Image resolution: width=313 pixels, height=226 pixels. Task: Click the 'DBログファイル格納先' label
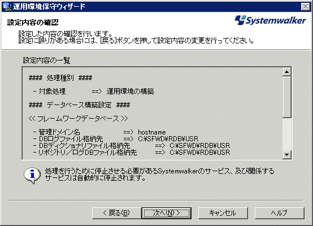pyautogui.click(x=71, y=139)
